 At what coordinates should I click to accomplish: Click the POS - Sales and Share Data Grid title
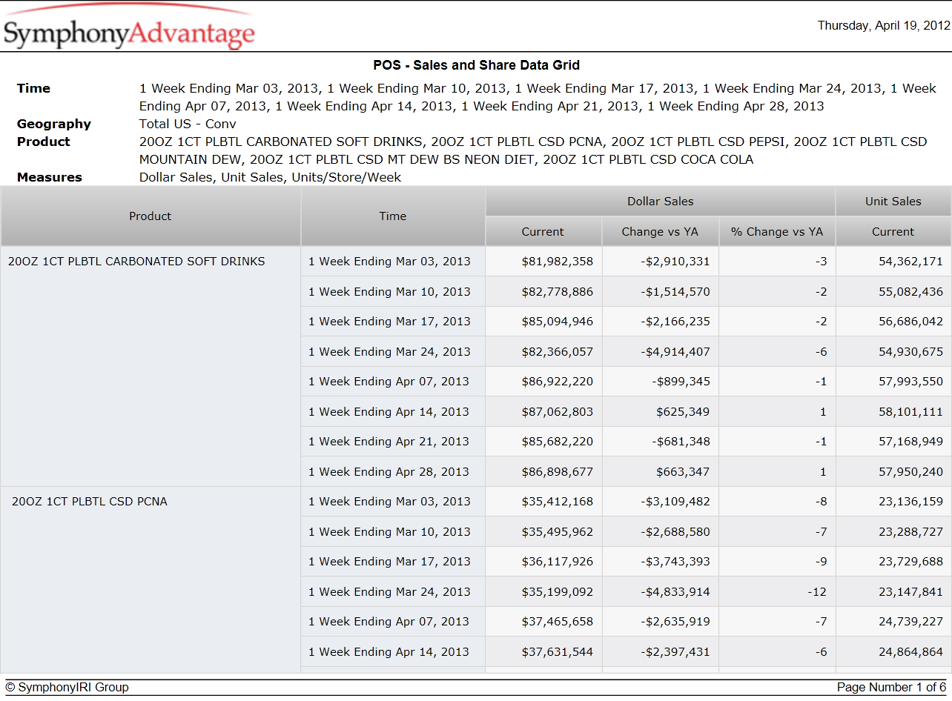[476, 66]
